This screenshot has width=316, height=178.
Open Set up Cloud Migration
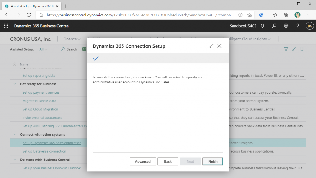(40, 109)
